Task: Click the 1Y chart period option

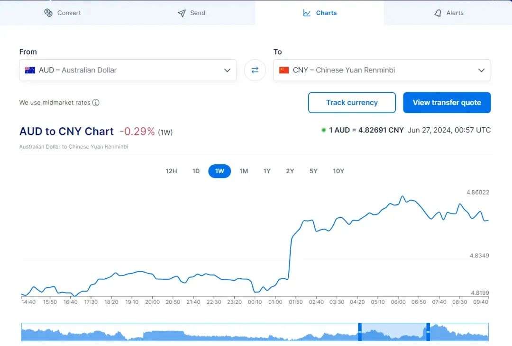Action: (267, 171)
